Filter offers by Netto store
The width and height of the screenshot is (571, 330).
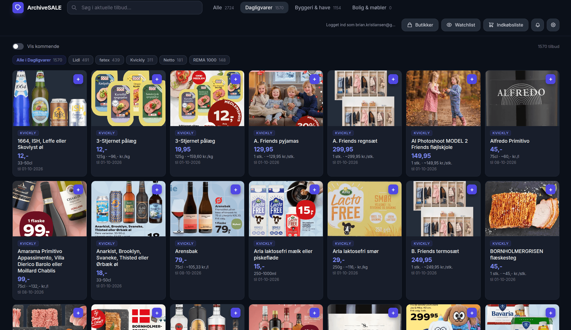point(173,60)
